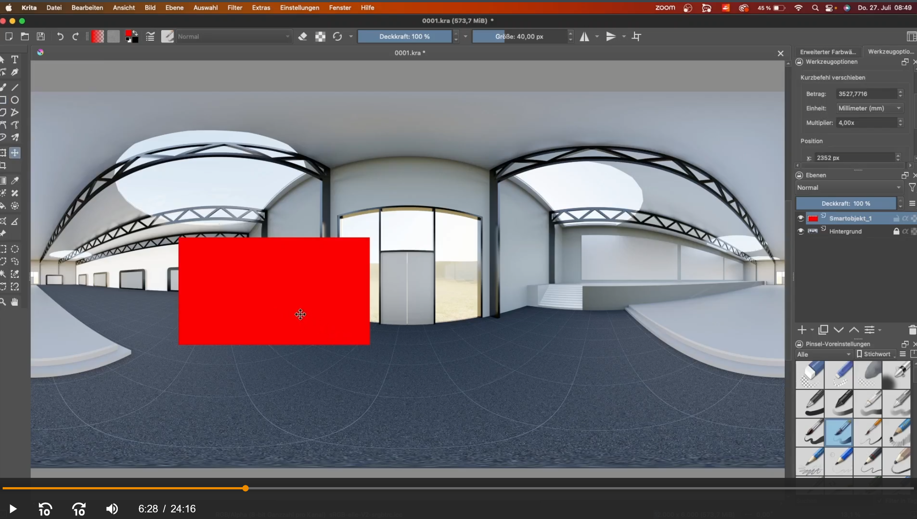
Task: Adjust the layer Deckkraft slider
Action: point(846,204)
